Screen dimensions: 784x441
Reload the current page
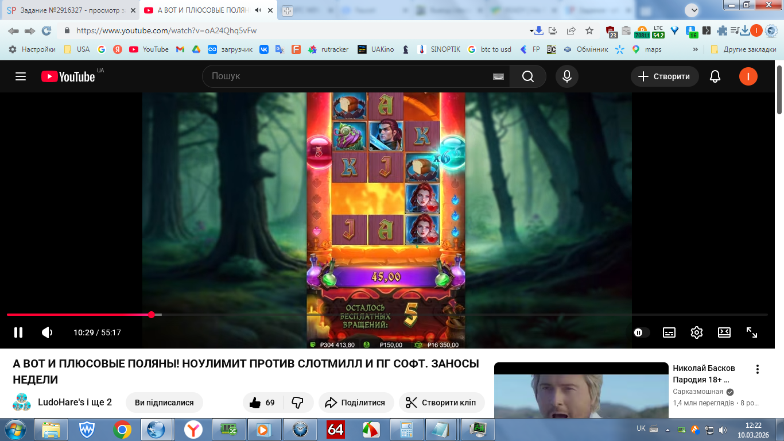click(46, 30)
